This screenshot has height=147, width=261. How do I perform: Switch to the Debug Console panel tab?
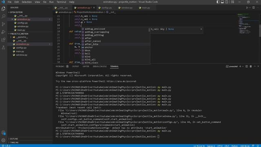(100, 66)
